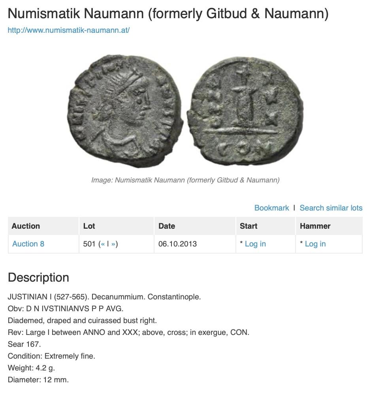This screenshot has height=393, width=371.
Task: Click the image credit caption text
Action: (x=185, y=180)
